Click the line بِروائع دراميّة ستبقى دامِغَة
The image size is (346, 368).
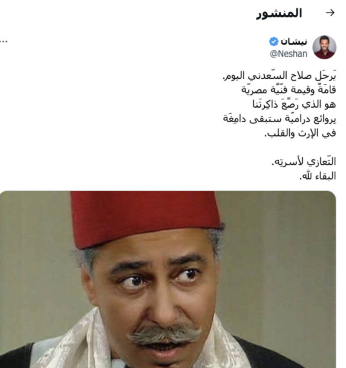[x=279, y=119]
